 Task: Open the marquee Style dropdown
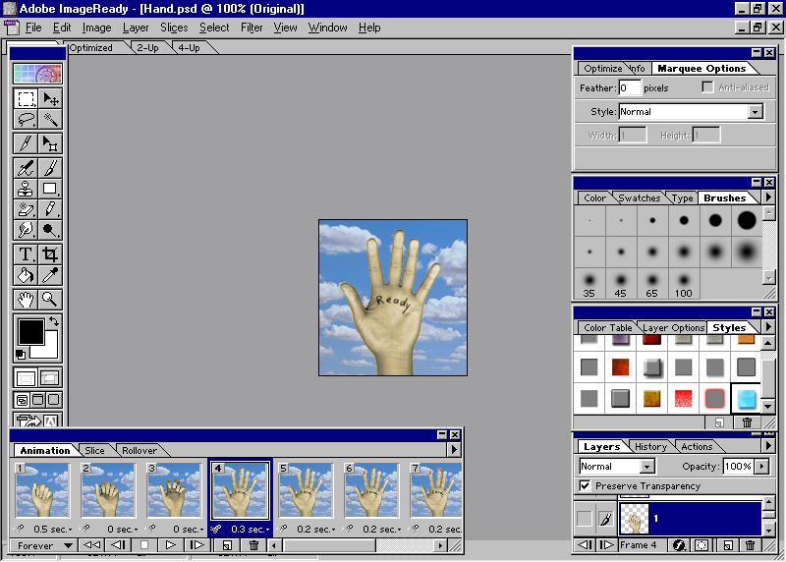pos(755,112)
